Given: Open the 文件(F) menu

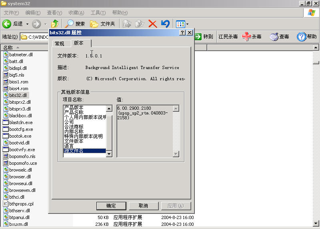Looking at the screenshot, I should (x=11, y=13).
